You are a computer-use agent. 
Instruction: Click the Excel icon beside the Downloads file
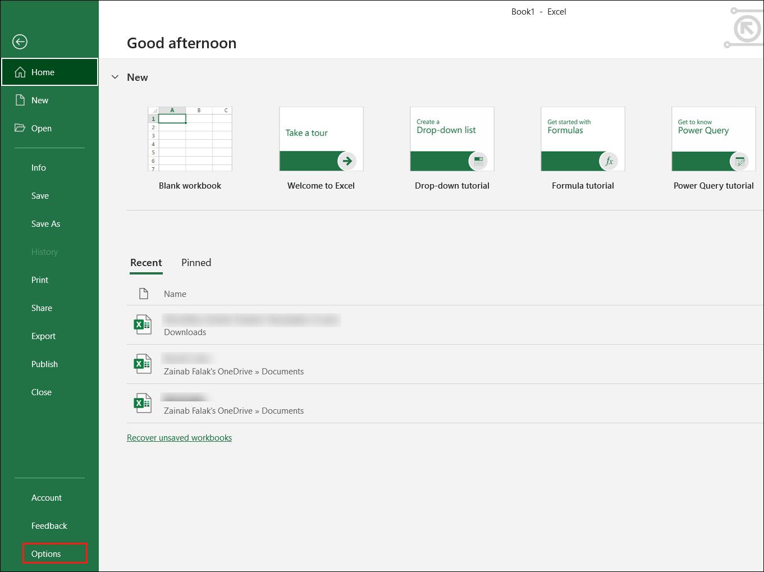(x=142, y=324)
